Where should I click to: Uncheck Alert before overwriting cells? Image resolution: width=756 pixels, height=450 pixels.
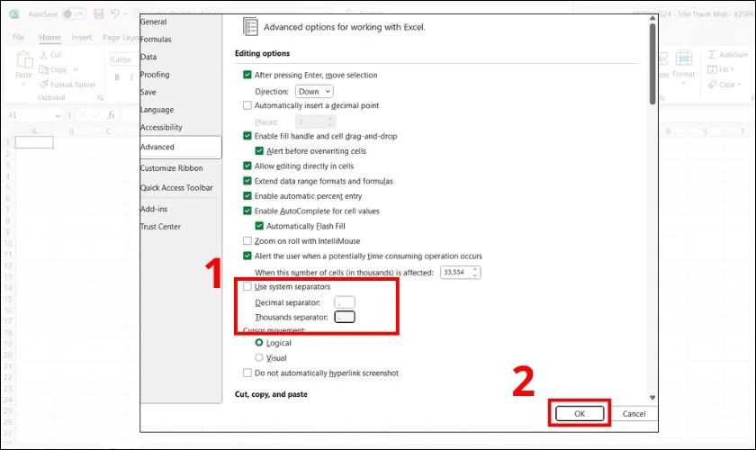(x=259, y=151)
